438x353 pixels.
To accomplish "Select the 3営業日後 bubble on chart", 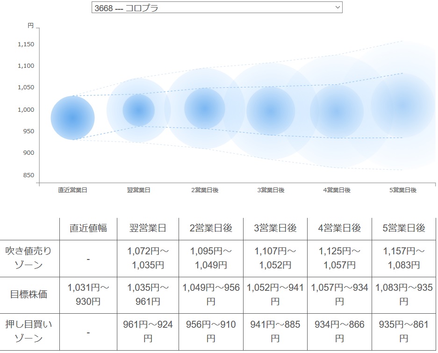I will click(x=271, y=111).
